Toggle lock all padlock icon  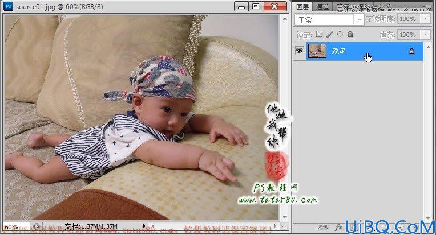(x=350, y=34)
